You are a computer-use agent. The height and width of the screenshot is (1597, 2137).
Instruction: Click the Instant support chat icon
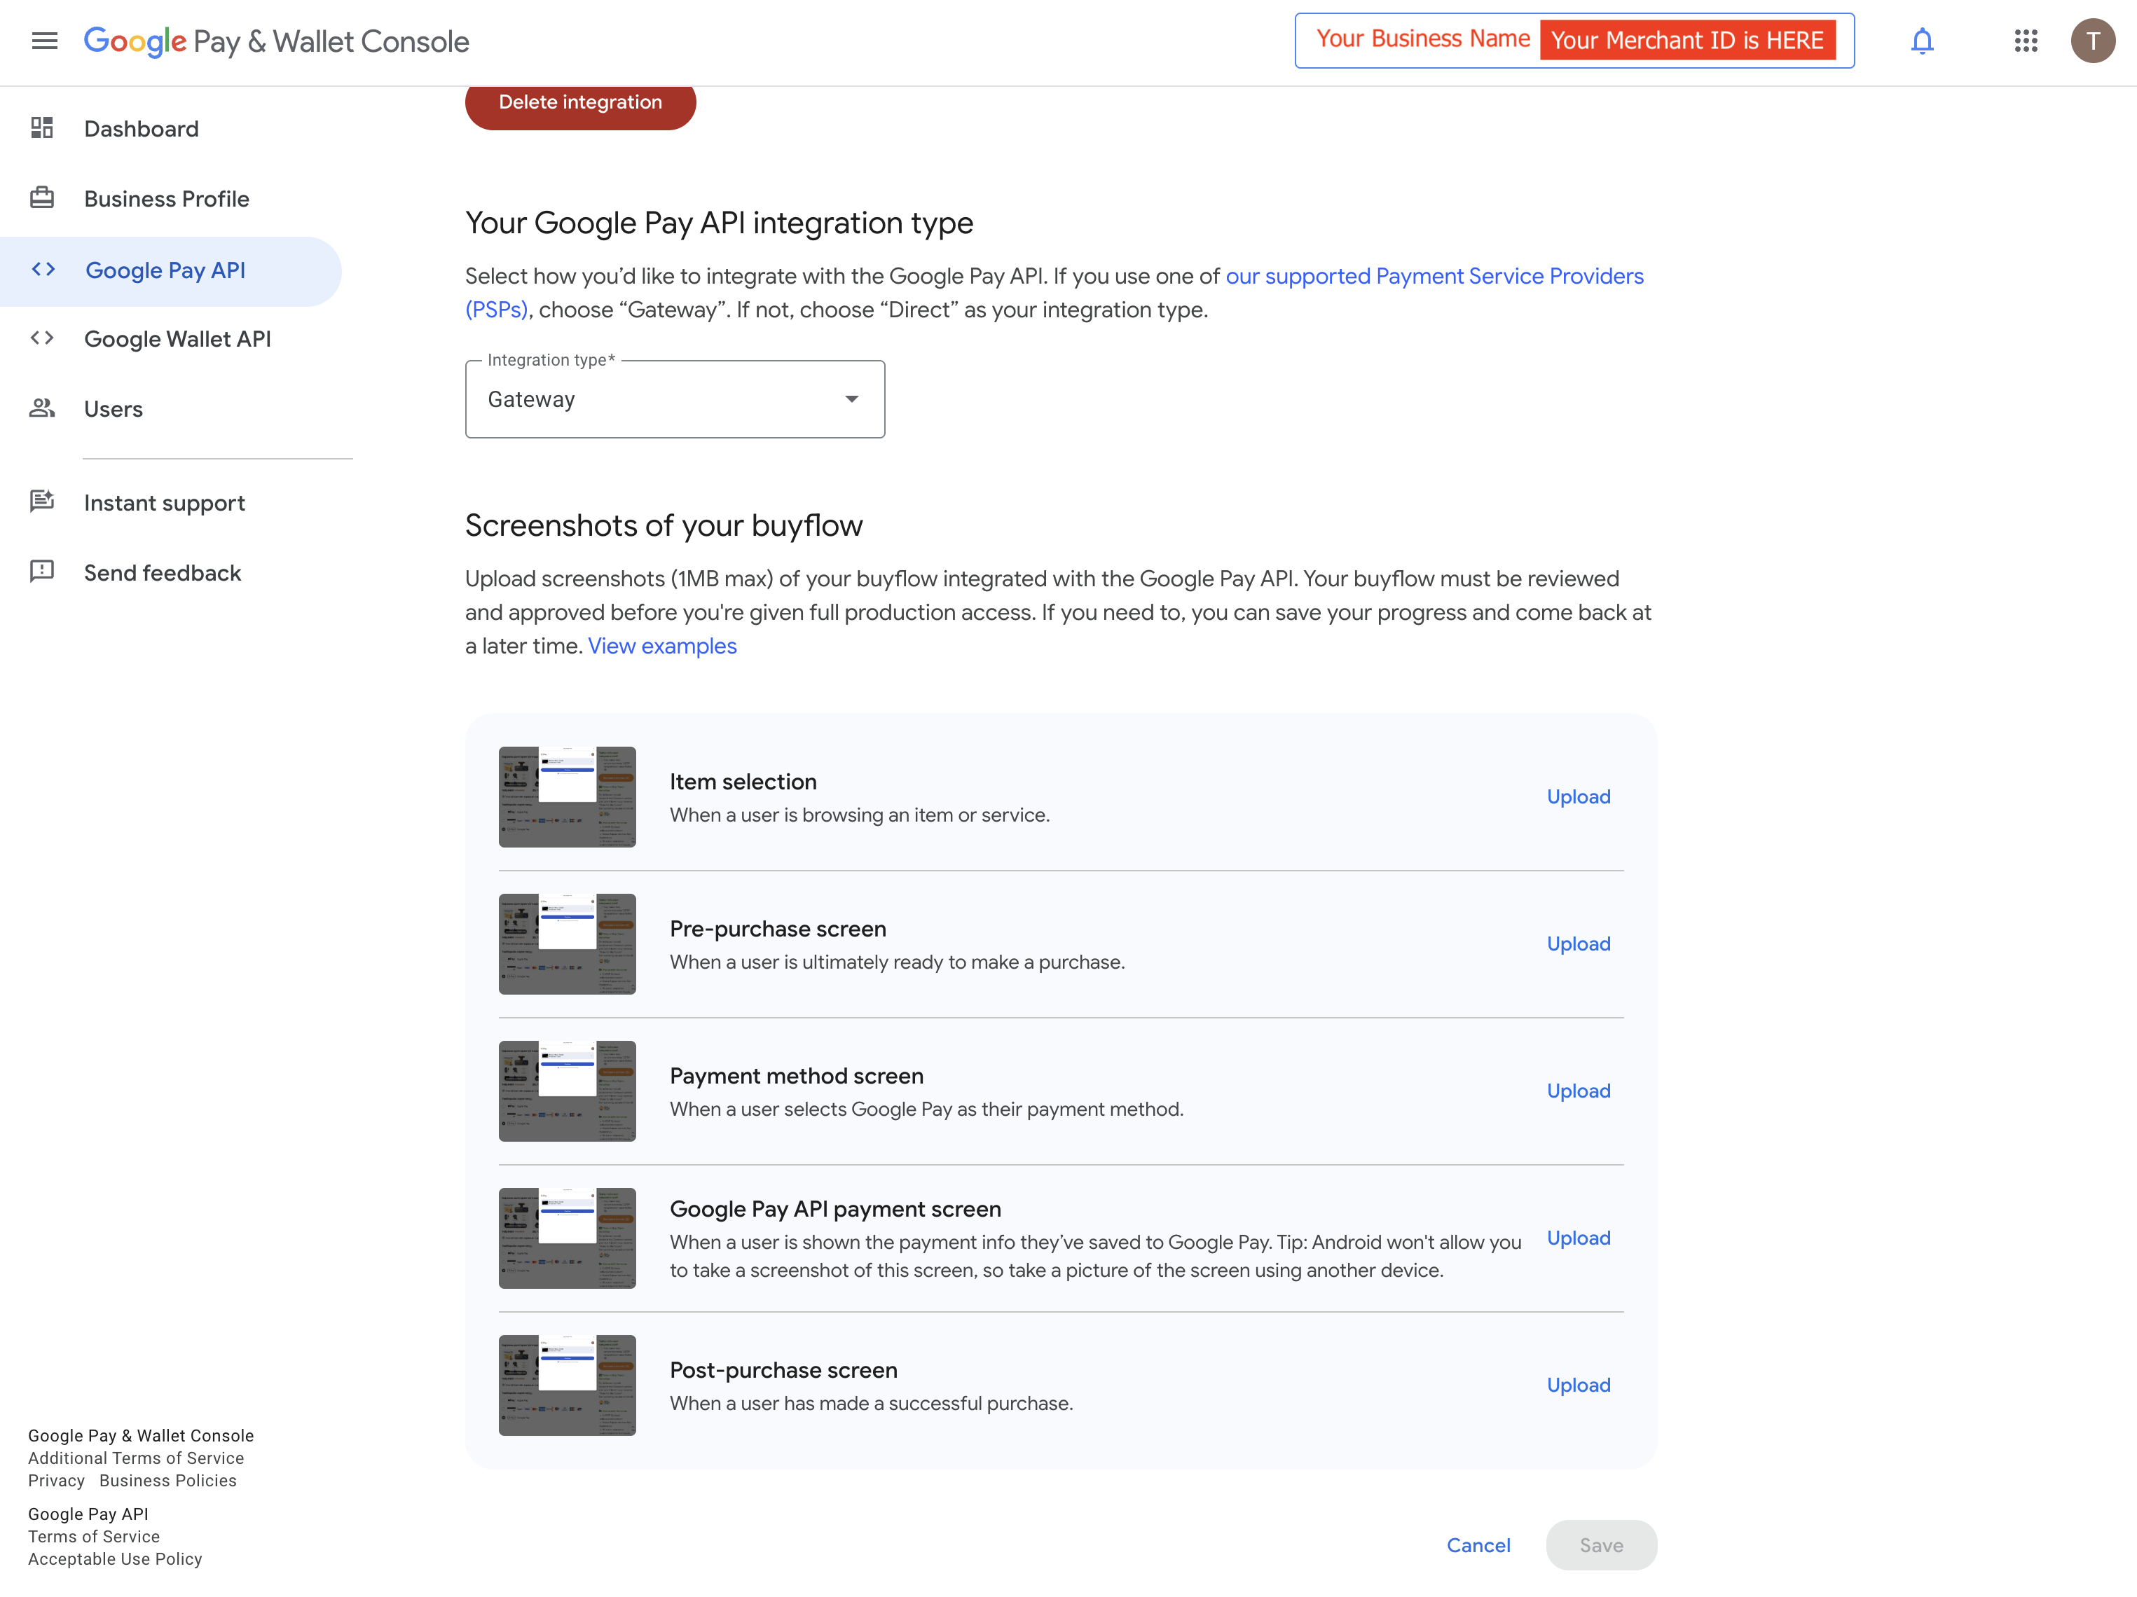click(x=41, y=502)
